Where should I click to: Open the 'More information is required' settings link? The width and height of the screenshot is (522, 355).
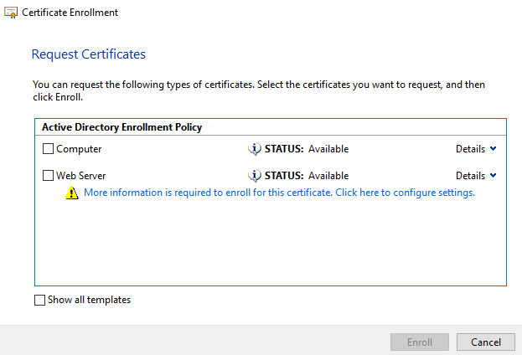coord(279,193)
